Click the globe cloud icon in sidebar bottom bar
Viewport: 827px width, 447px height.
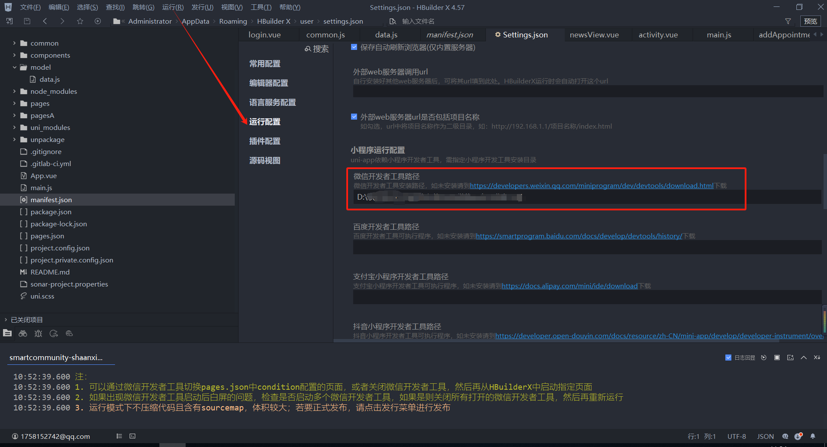[69, 333]
